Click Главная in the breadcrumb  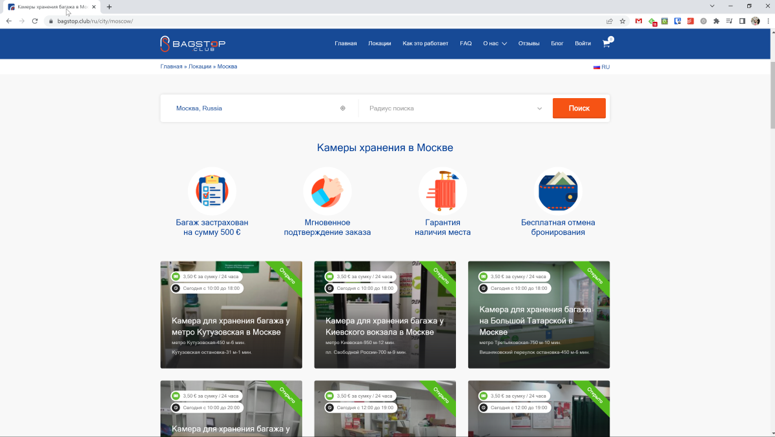pyautogui.click(x=171, y=66)
